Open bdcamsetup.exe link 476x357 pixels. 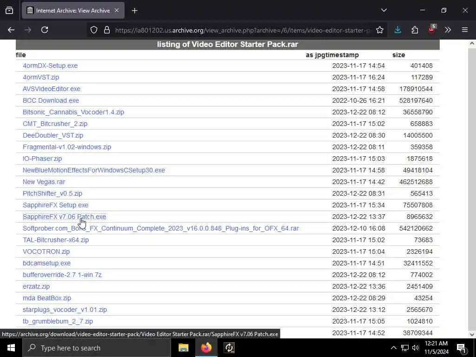(x=46, y=263)
